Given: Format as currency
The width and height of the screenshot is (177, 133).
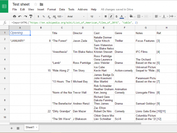Looking at the screenshot, I should 38,16.
